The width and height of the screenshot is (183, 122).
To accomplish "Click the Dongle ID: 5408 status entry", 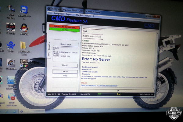I will click(x=69, y=94).
